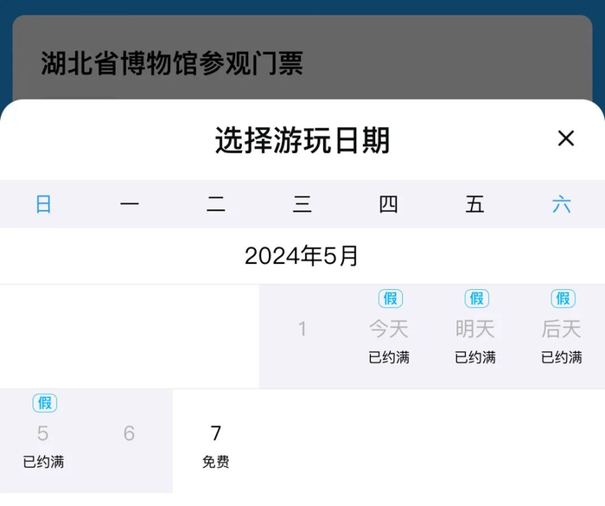The width and height of the screenshot is (605, 506).
Task: Click 已约满 under 今天
Action: click(389, 357)
